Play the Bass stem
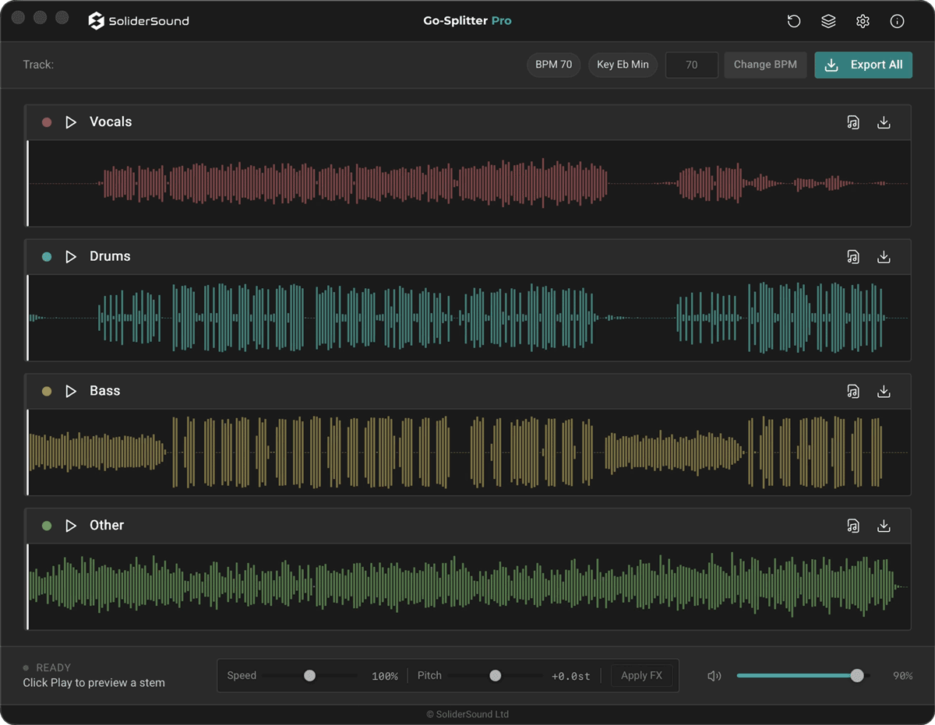Image resolution: width=935 pixels, height=725 pixels. (x=71, y=391)
